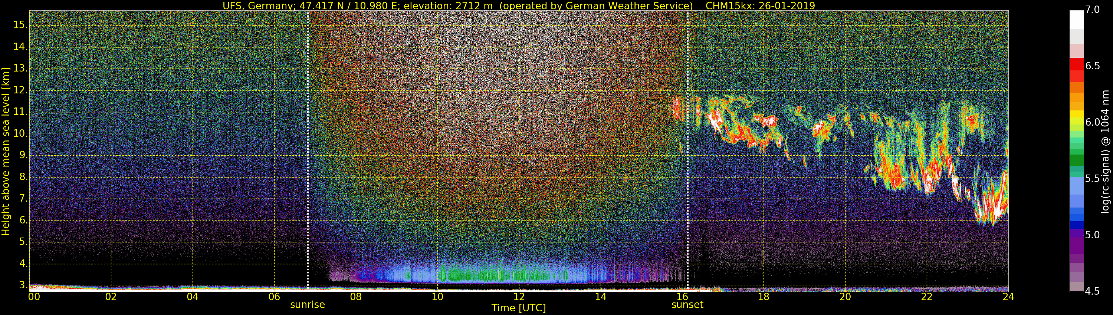This screenshot has height=315, width=1113.
Task: Click the 'sunset' label below the time axis
Action: click(687, 305)
